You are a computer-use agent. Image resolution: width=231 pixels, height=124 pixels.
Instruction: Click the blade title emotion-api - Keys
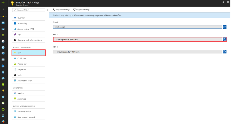(x=28, y=2)
